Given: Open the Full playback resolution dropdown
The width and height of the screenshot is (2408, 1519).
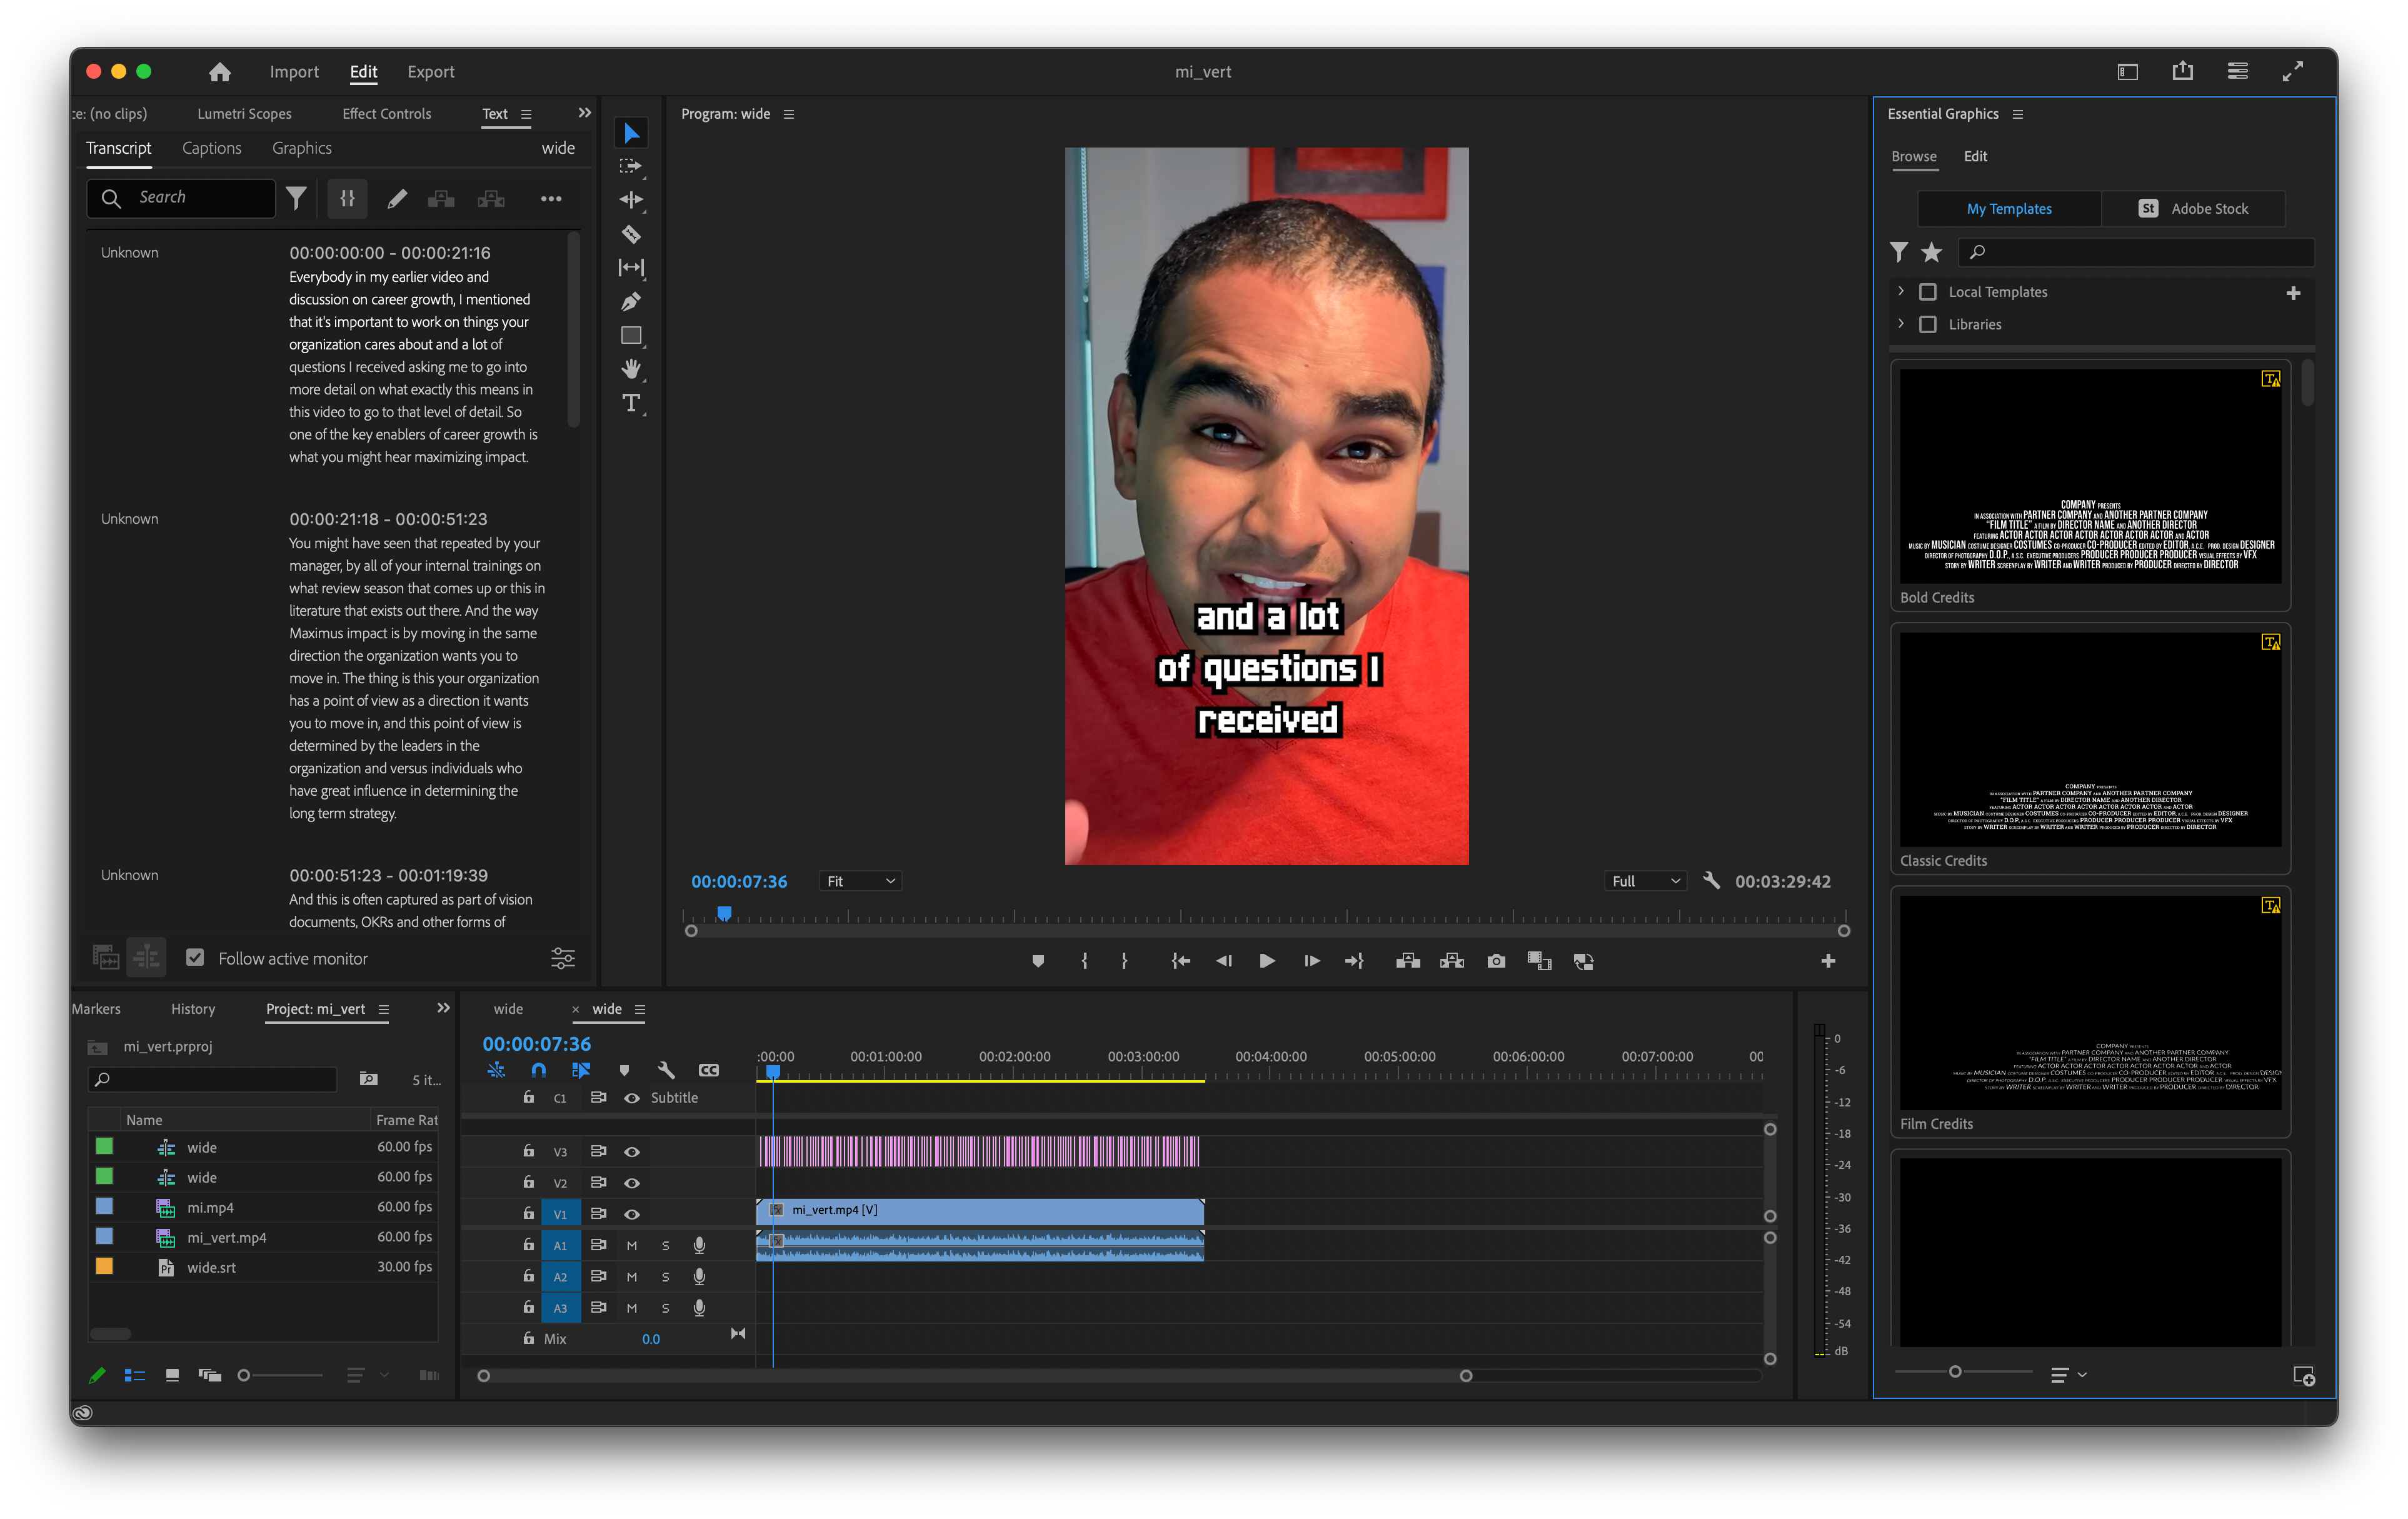Looking at the screenshot, I should pos(1645,881).
